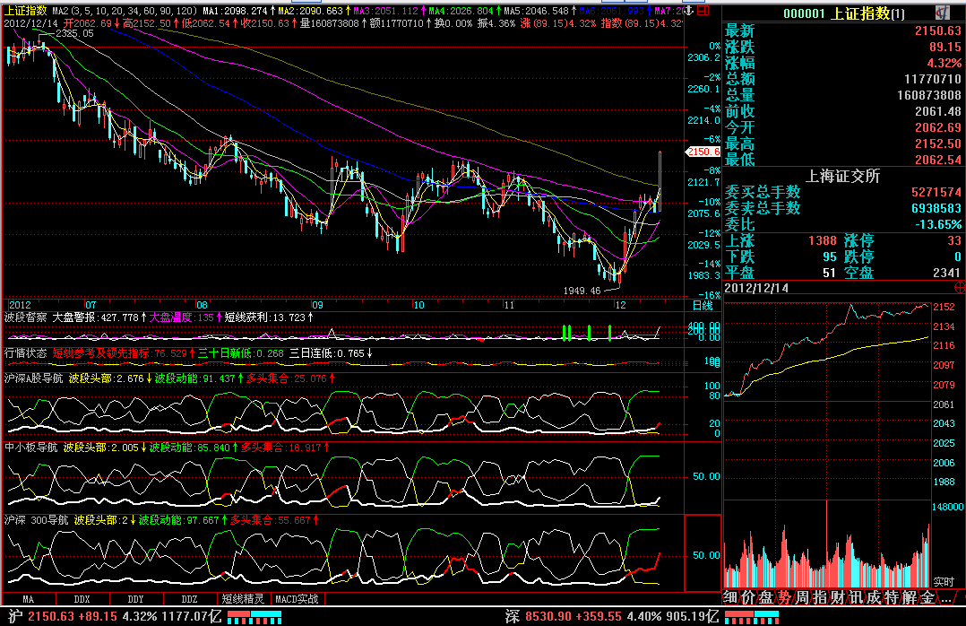Select the 特 tab in the right panel
This screenshot has height=626, width=966.
tap(891, 597)
